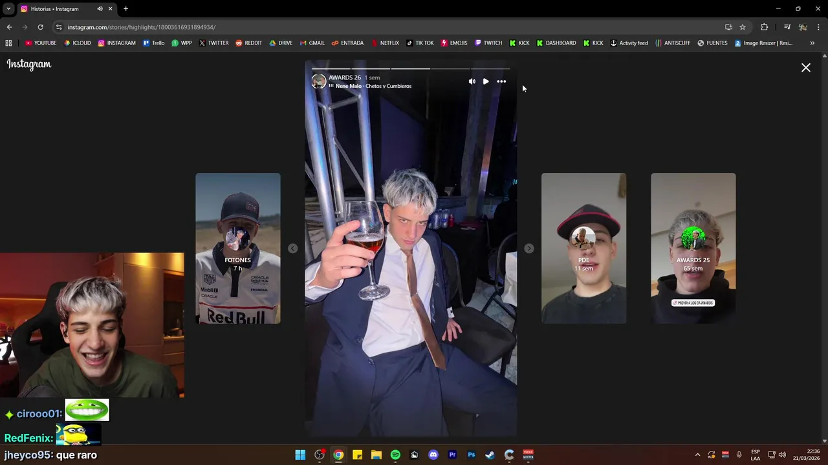Image resolution: width=828 pixels, height=465 pixels.
Task: Expand the Chrome tab search dropdown
Action: [x=8, y=8]
